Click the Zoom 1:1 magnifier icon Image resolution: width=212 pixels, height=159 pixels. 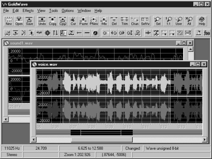coord(168,21)
